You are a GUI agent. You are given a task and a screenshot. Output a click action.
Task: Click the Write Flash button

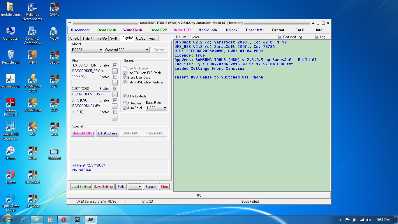133,30
